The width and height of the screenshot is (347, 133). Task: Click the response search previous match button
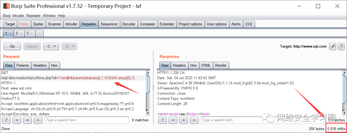[x=173, y=120]
